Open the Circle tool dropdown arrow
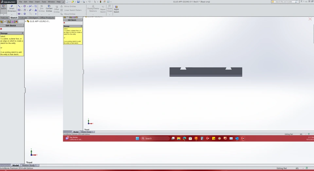This screenshot has height=171, width=314. coord(27,7)
